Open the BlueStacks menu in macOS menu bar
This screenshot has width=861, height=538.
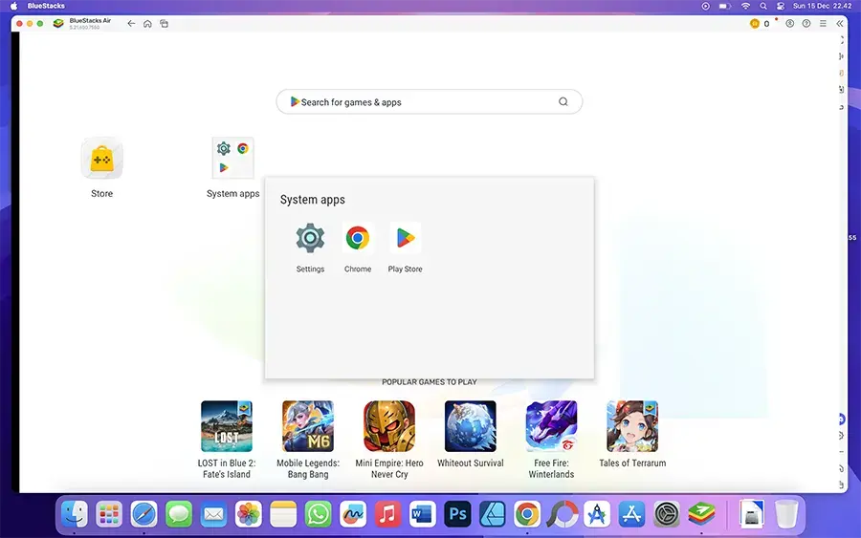(46, 6)
